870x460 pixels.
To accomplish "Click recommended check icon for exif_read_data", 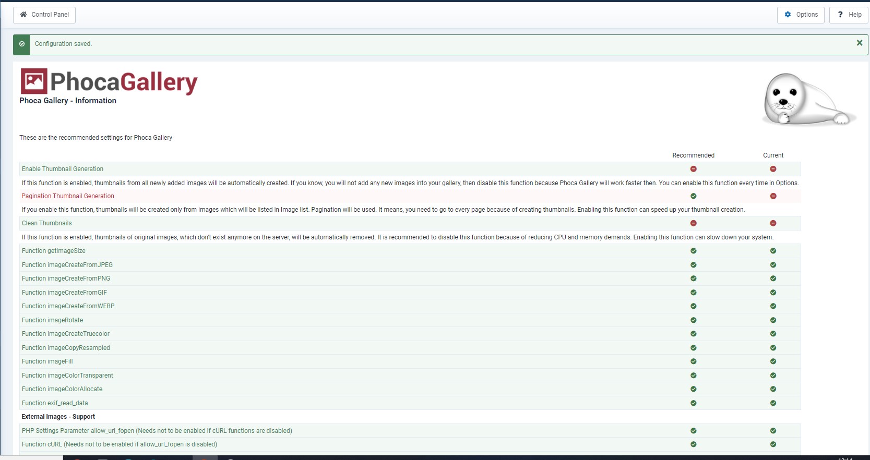I will click(694, 403).
